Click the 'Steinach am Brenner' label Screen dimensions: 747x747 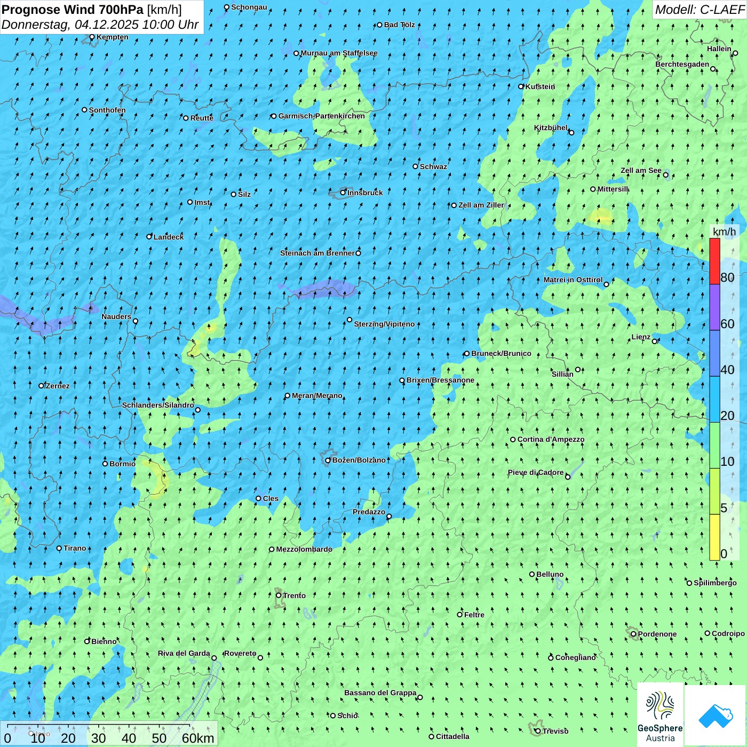click(317, 253)
